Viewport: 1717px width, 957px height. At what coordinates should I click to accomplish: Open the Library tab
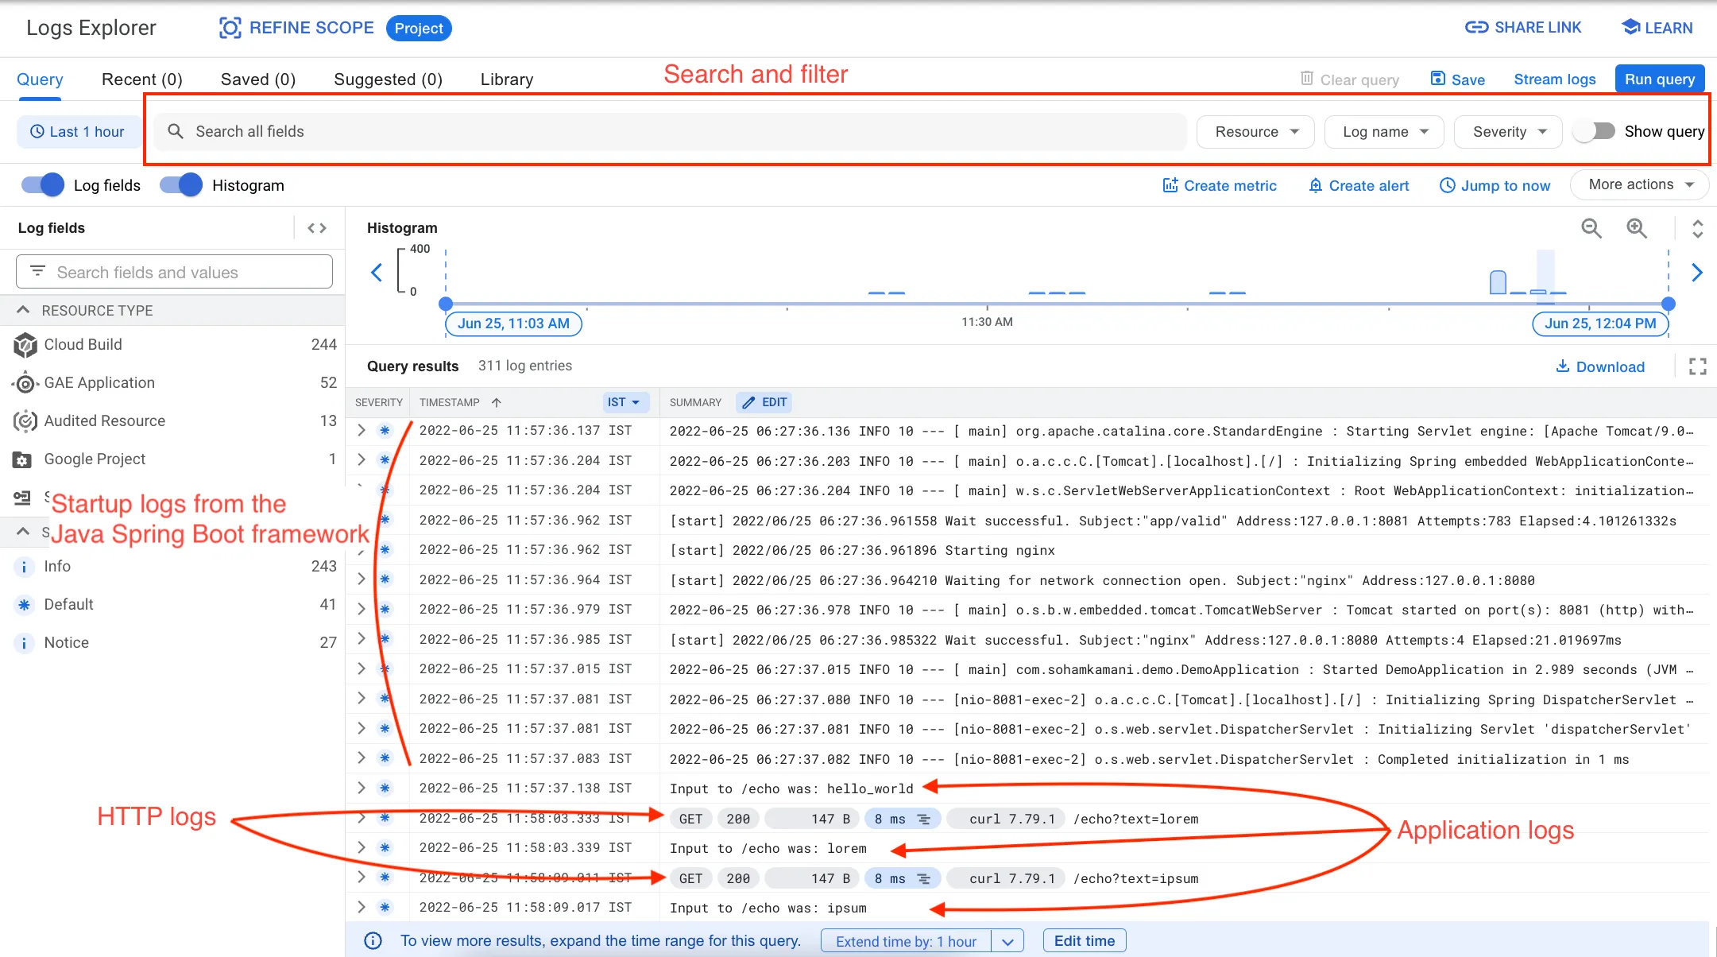tap(506, 79)
